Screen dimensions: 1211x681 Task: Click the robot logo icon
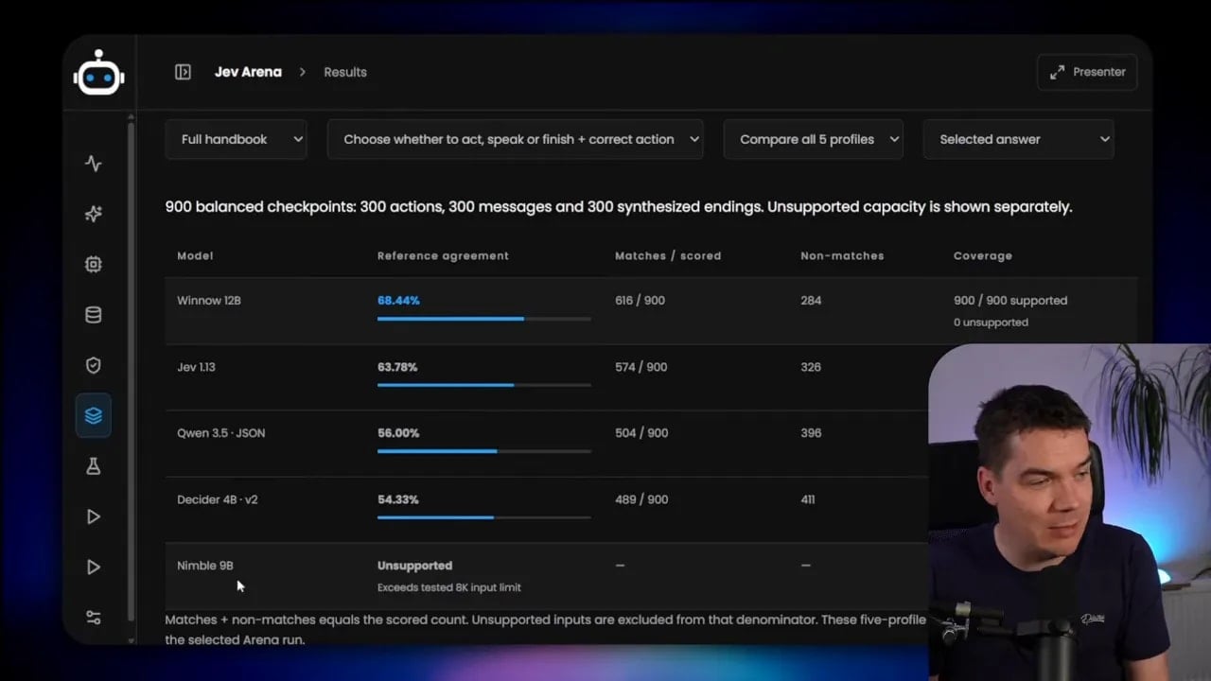[x=98, y=73]
